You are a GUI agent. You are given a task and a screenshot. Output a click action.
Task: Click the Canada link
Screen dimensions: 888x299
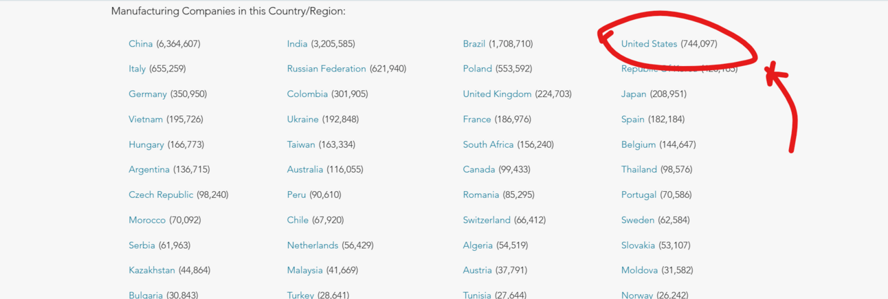[x=479, y=169]
